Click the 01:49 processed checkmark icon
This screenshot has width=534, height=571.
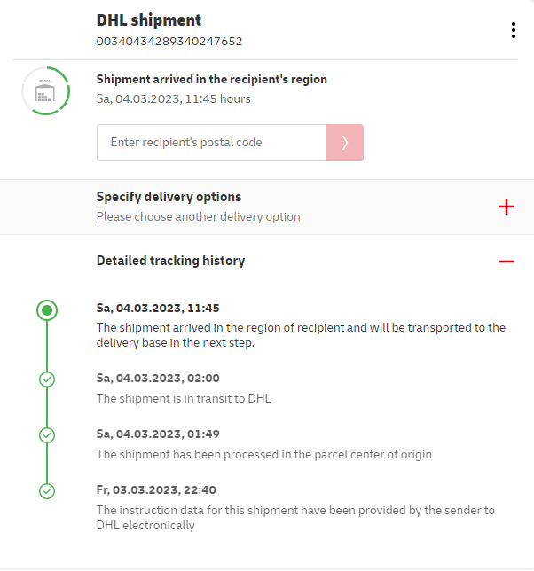coord(48,435)
